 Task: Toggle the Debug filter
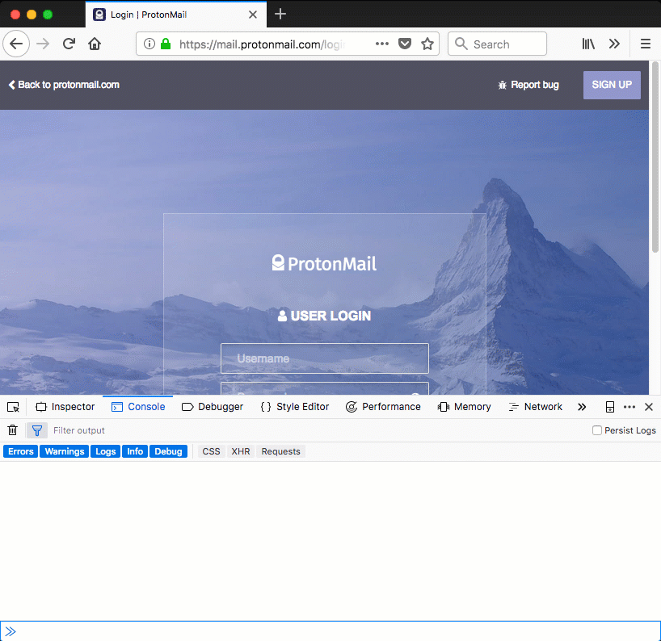168,451
